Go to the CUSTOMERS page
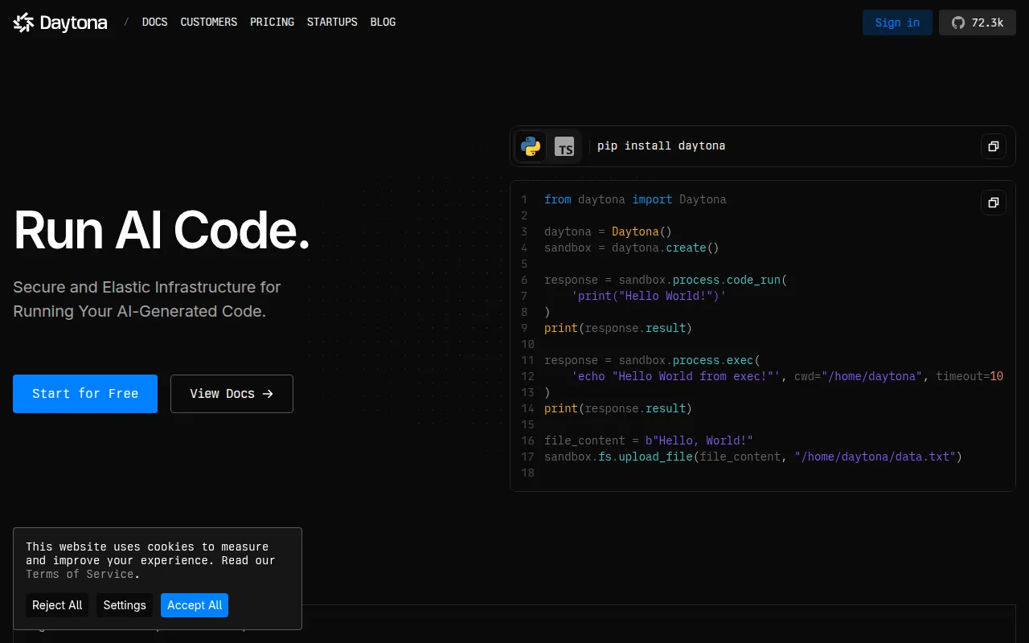Image resolution: width=1029 pixels, height=643 pixels. 209,23
